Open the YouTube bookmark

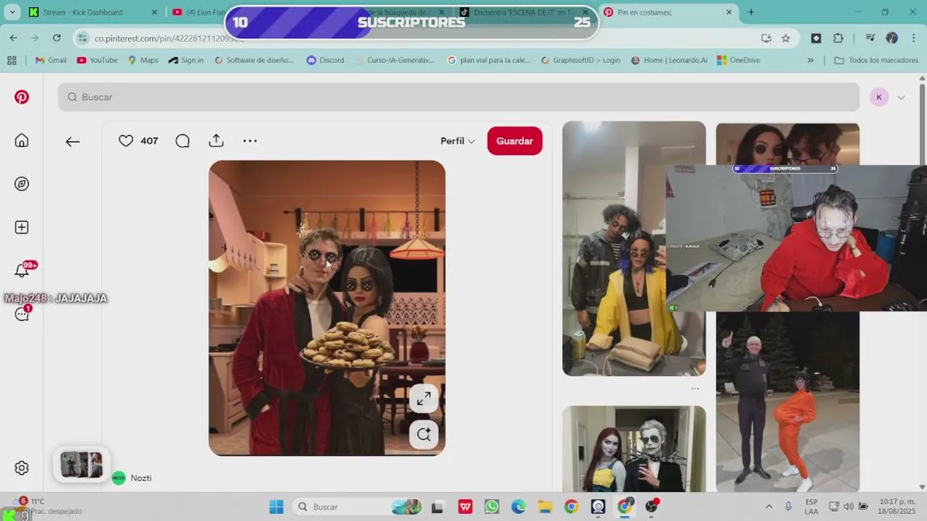point(97,60)
